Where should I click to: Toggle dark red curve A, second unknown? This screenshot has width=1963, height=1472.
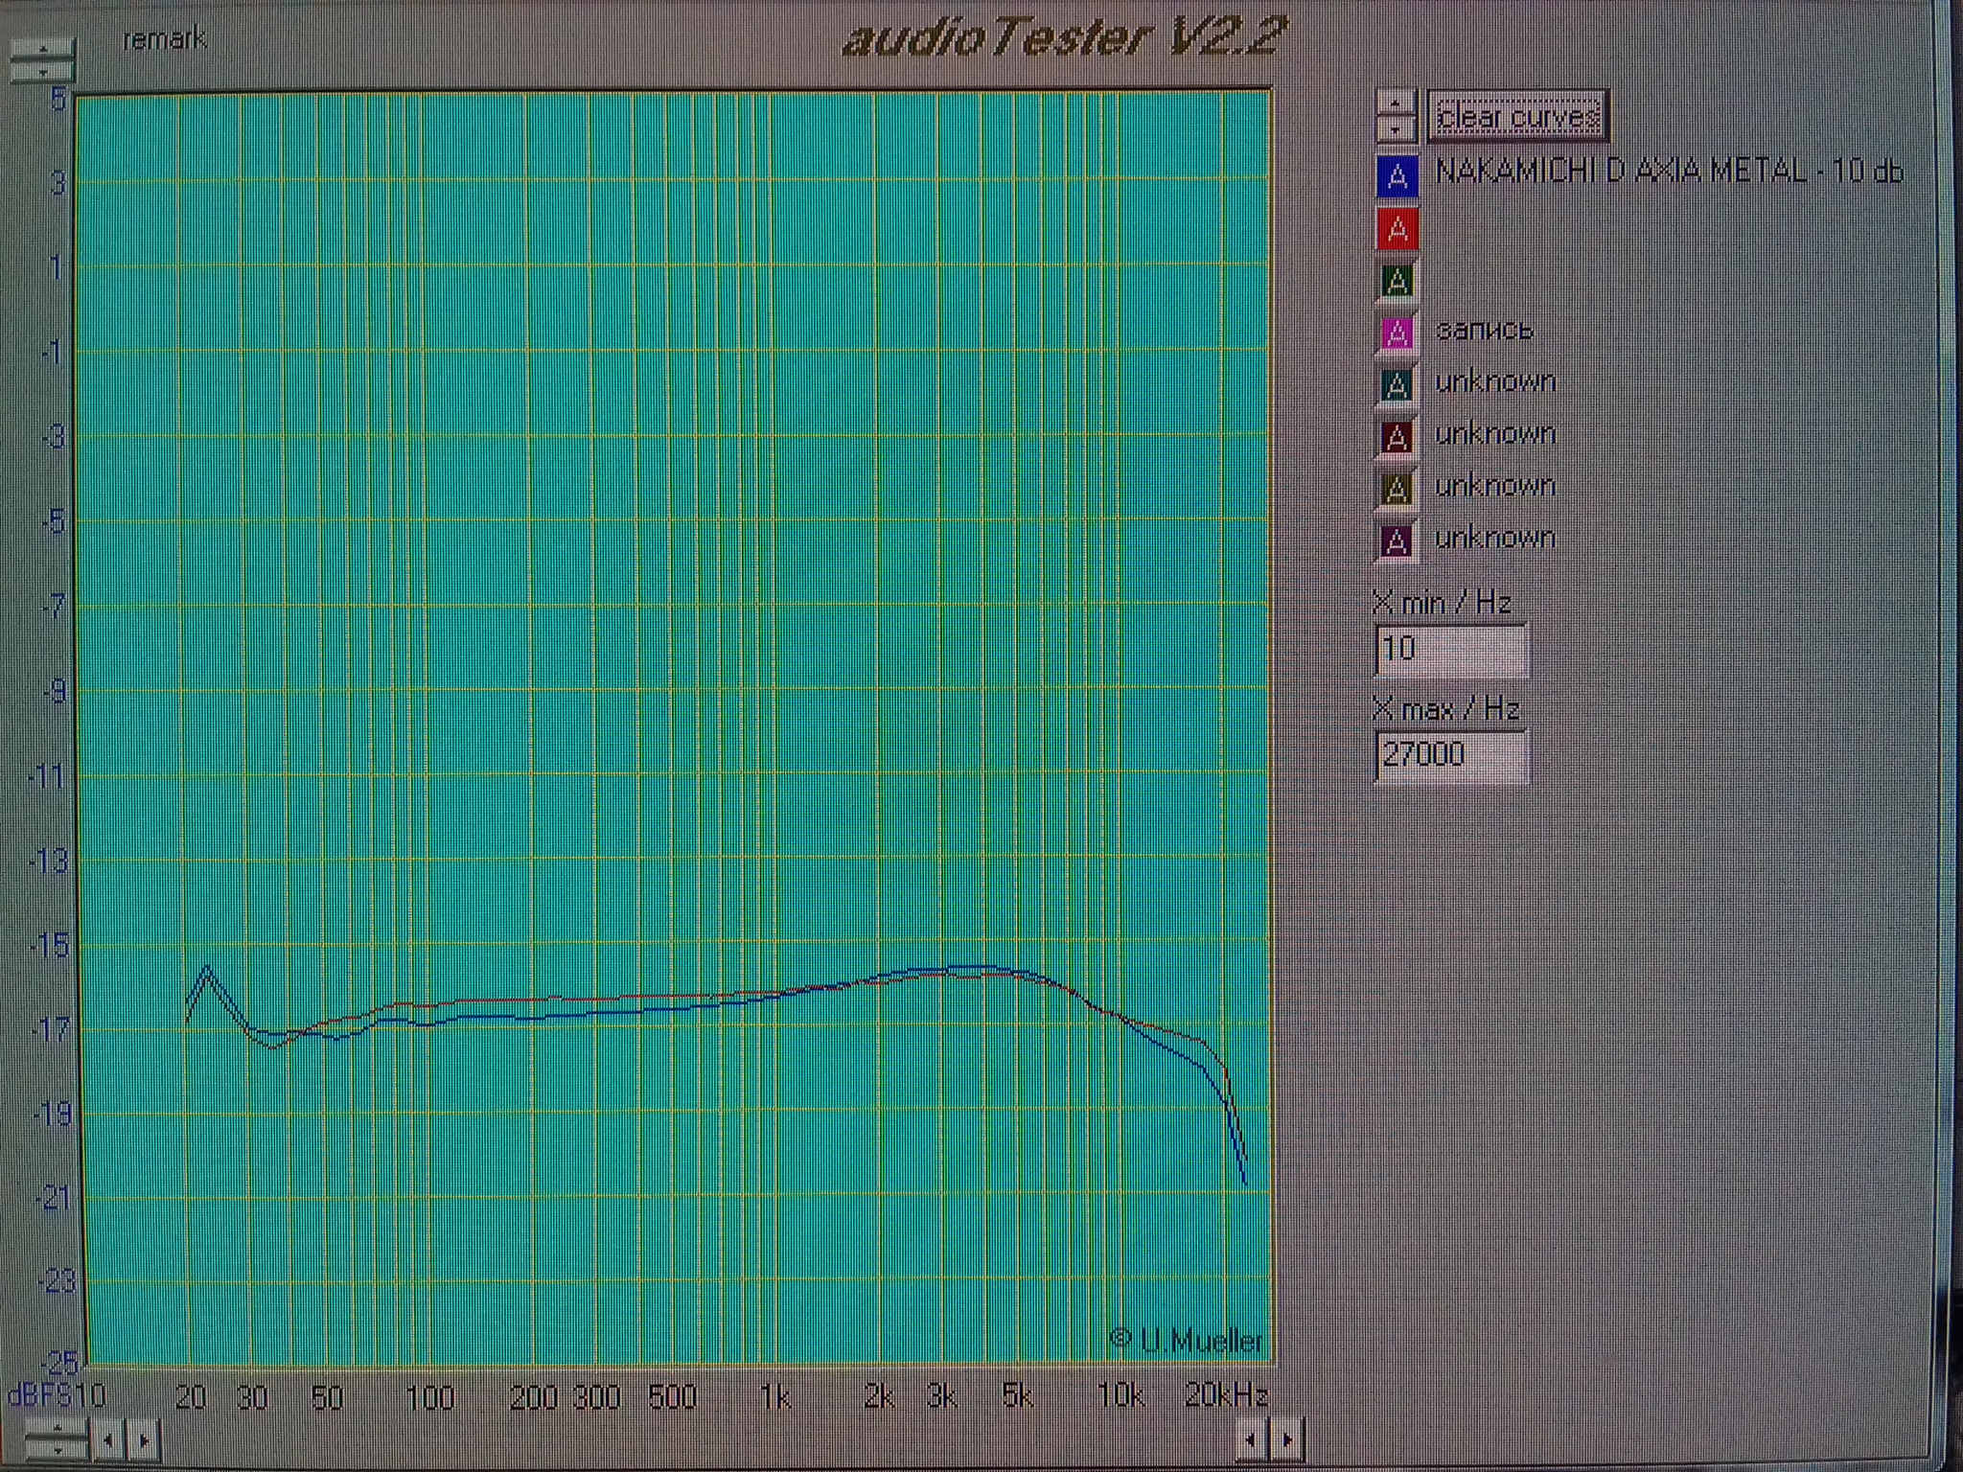coord(1397,438)
